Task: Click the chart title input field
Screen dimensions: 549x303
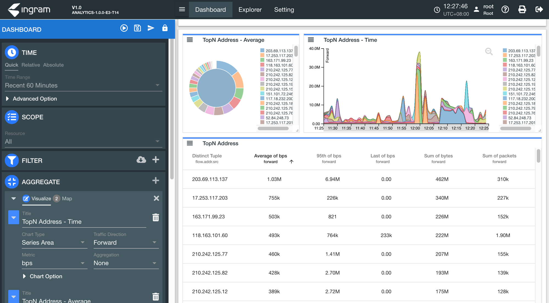Action: pos(84,222)
